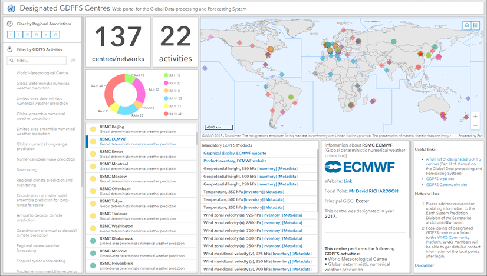
Task: Click the red star map marker
Action: (420, 54)
